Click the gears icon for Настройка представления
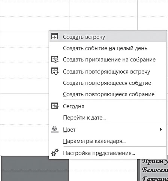 (x=55, y=152)
